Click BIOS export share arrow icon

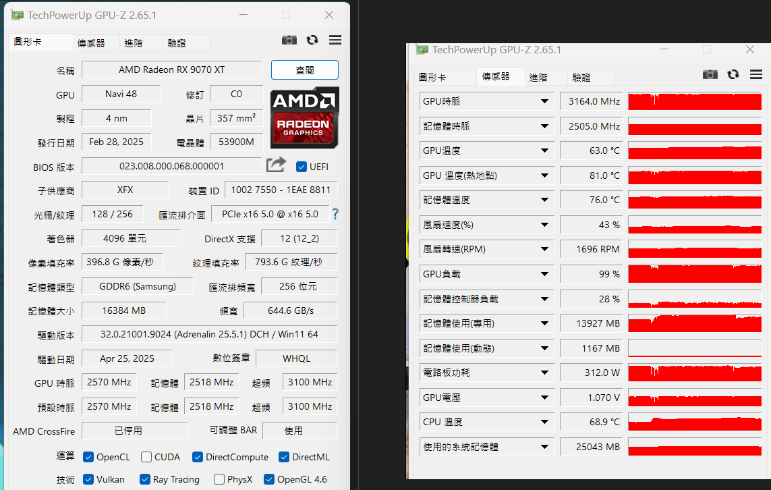(276, 164)
